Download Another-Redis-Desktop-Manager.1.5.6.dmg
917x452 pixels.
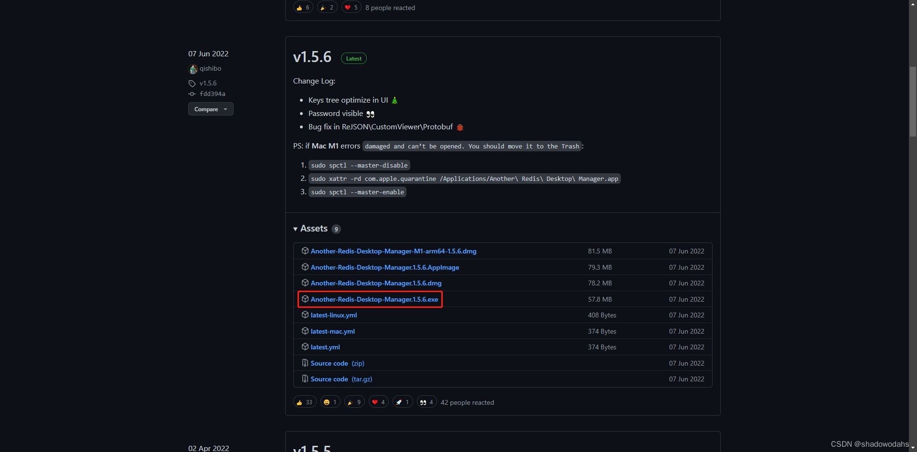(x=376, y=283)
